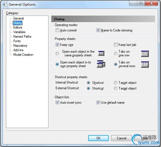Viewport: 161px width, 147px height.
Task: Minimize the General Options window
Action: [133, 3]
